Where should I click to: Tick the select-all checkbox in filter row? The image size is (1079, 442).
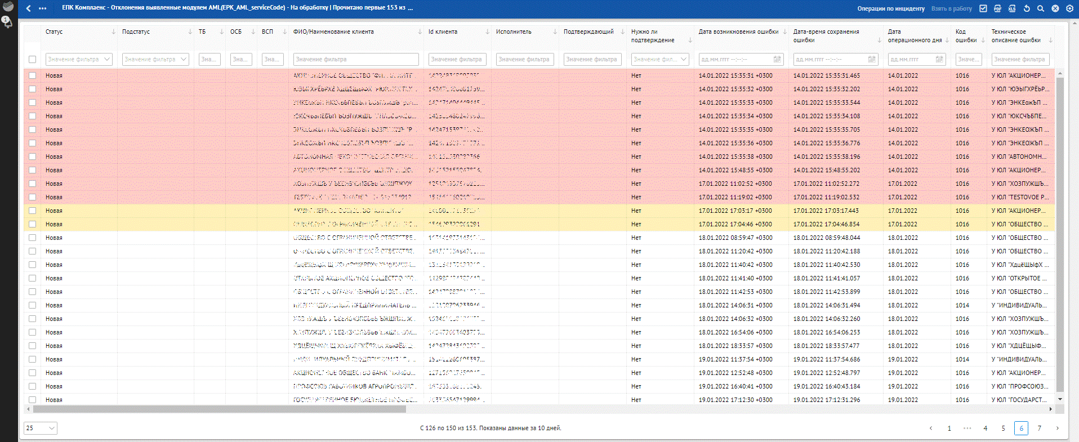point(32,59)
